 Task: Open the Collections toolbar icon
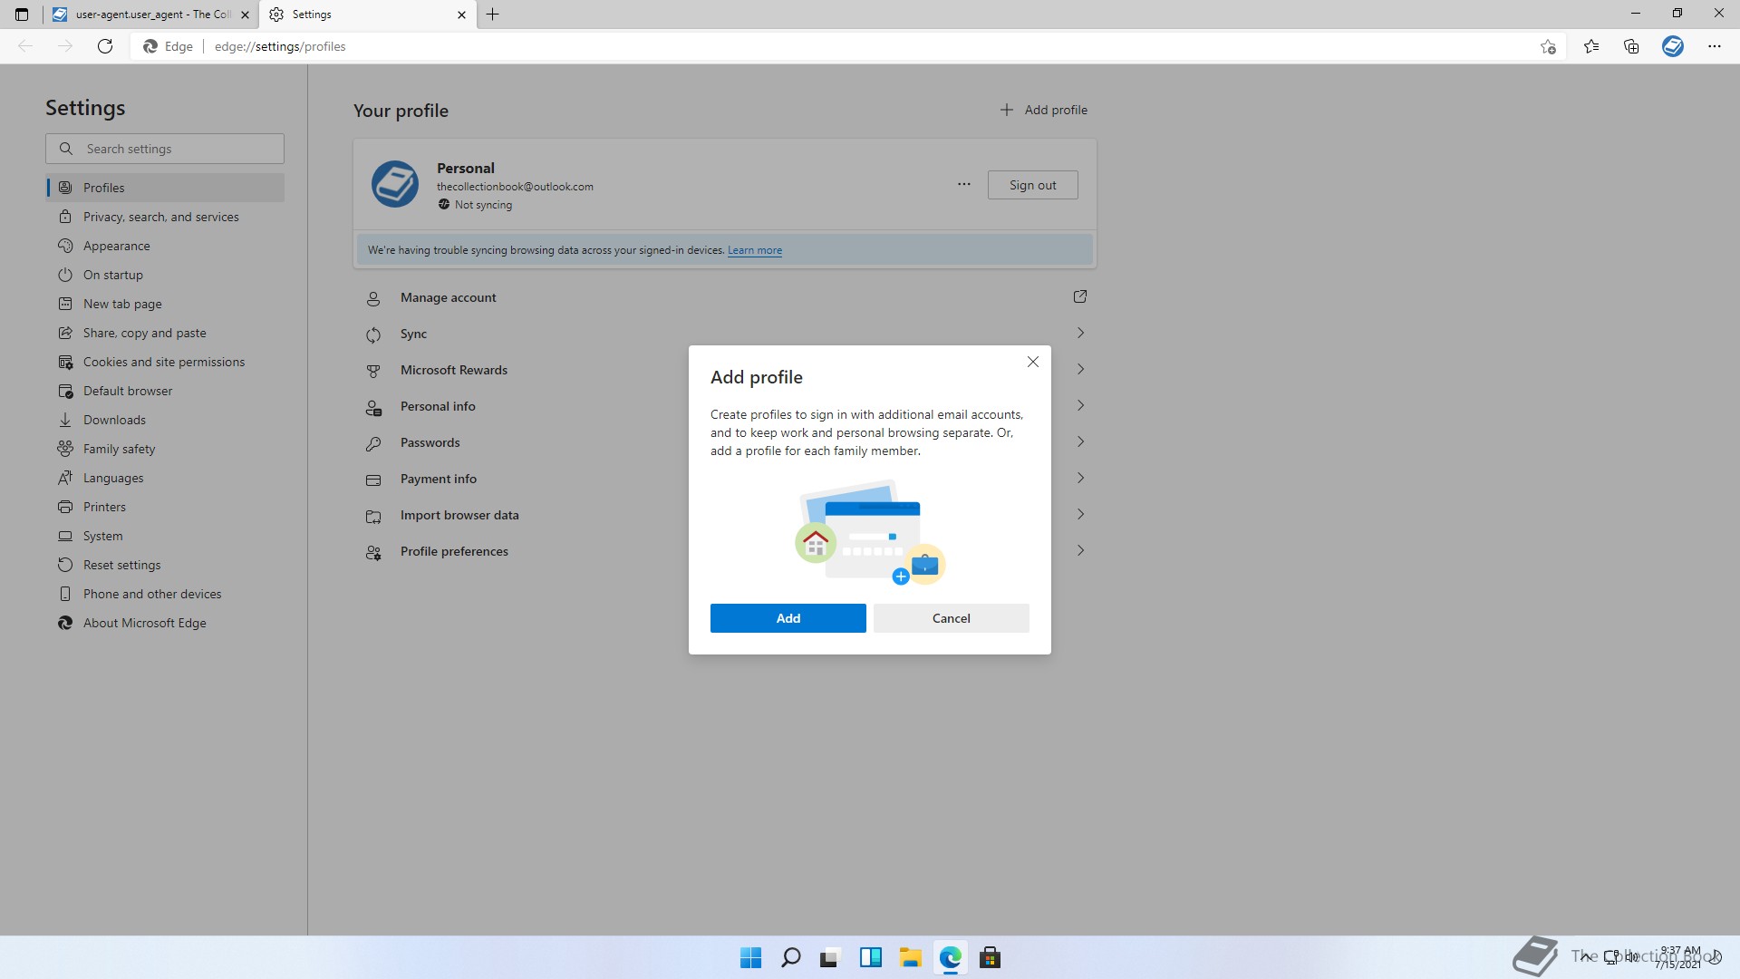pos(1631,46)
